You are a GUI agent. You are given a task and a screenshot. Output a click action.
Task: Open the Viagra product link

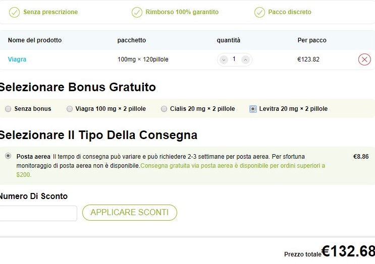pyautogui.click(x=17, y=59)
